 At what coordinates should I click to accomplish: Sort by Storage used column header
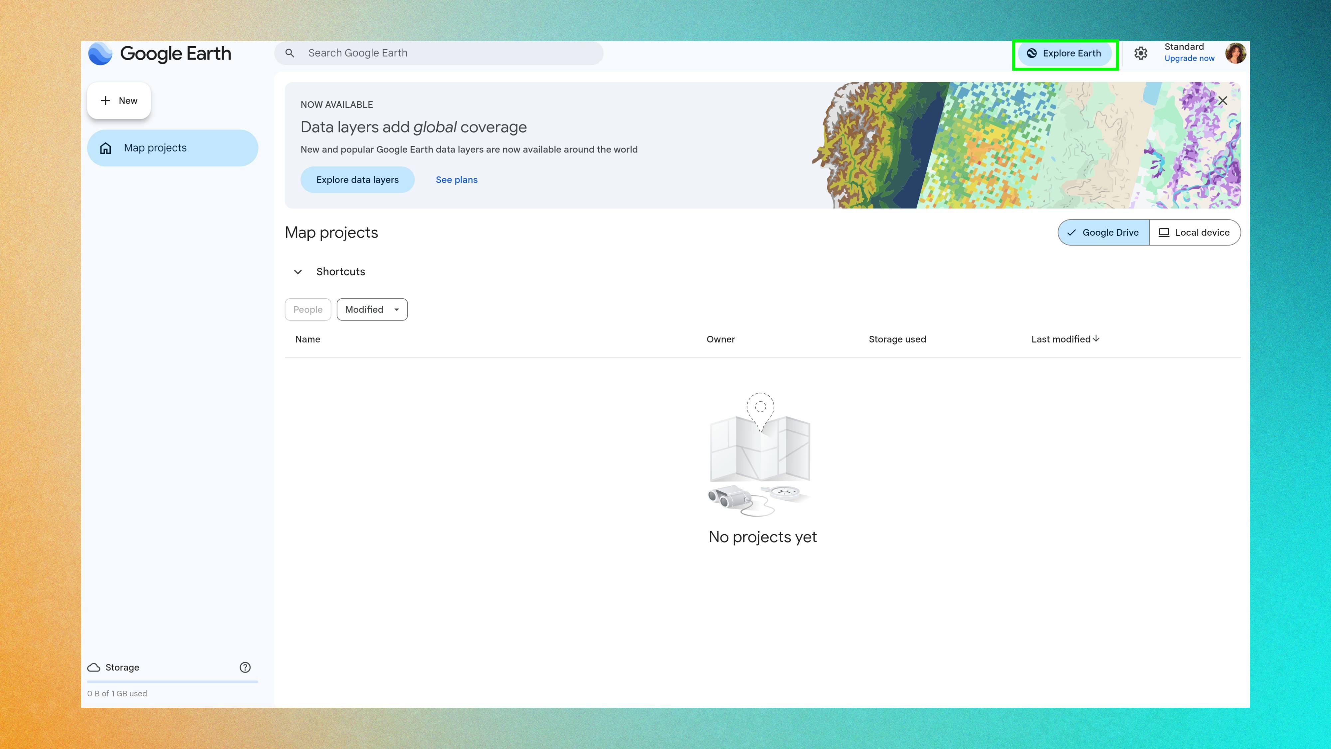[x=897, y=339]
